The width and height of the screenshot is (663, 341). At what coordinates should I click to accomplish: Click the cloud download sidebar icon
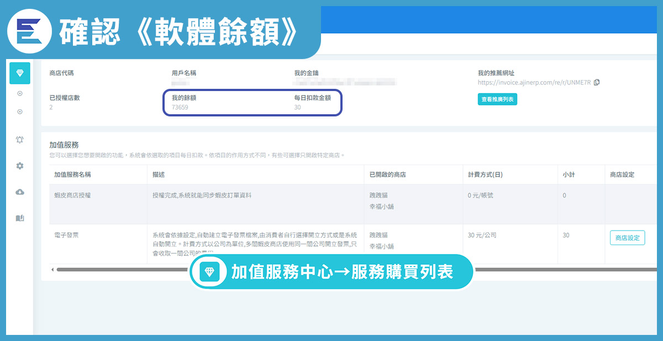(x=20, y=191)
